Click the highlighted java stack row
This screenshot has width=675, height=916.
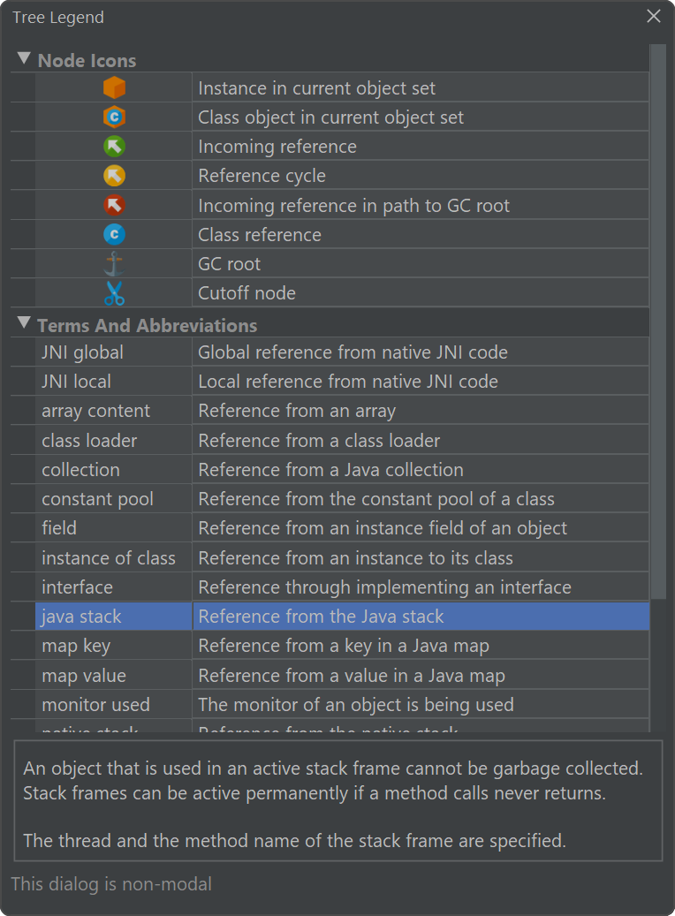pos(81,617)
